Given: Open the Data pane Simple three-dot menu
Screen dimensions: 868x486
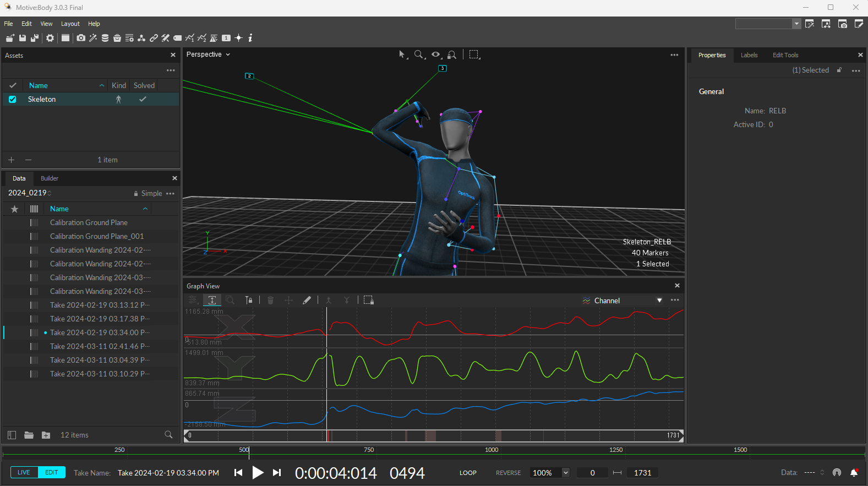Looking at the screenshot, I should point(170,193).
